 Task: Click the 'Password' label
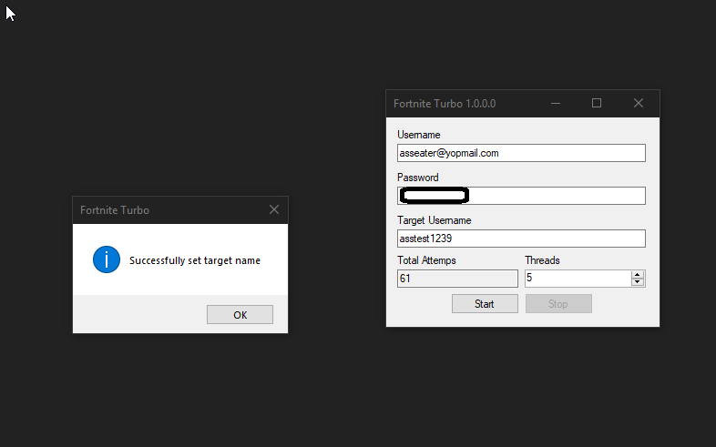point(418,178)
